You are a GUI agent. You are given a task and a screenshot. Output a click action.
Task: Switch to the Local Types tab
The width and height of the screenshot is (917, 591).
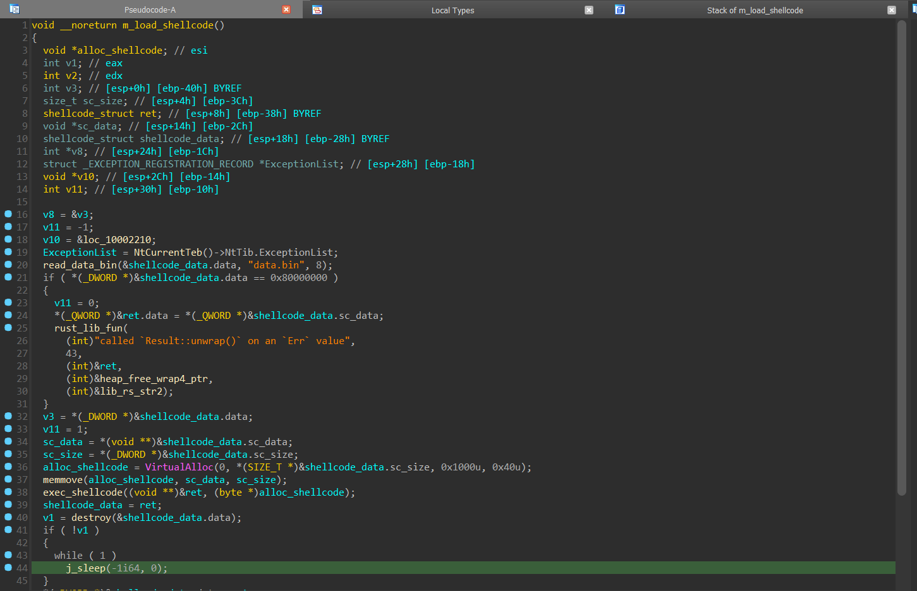[452, 10]
